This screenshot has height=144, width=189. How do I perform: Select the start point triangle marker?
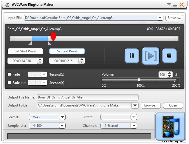coord(30,43)
